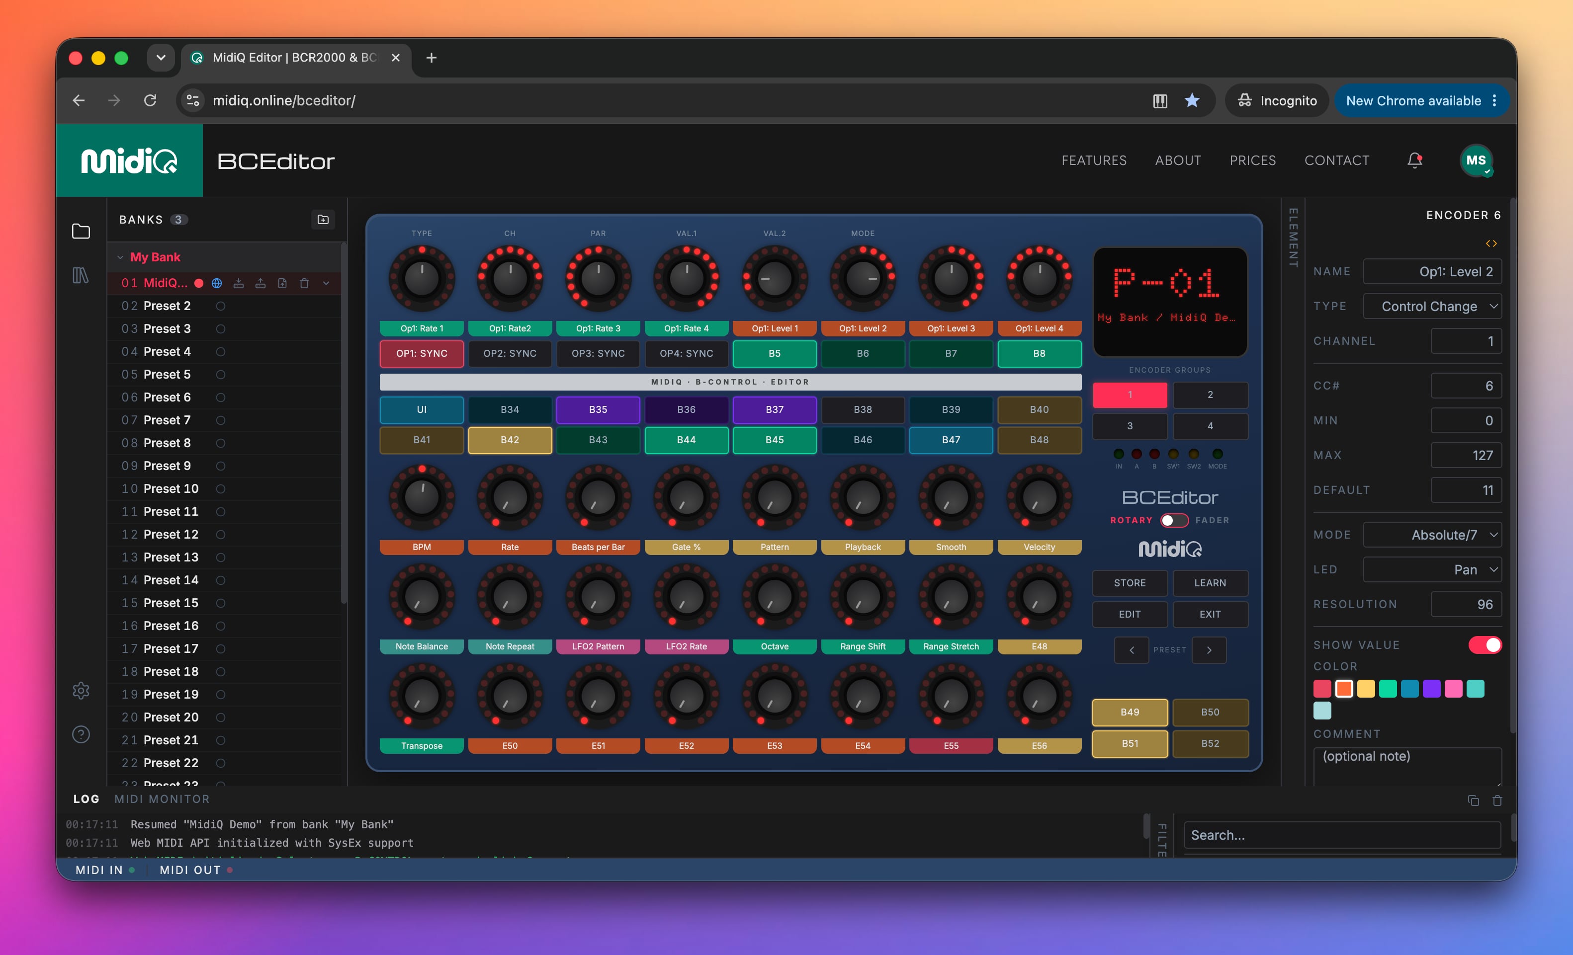Switch to the LOG tab
The image size is (1573, 955).
[x=86, y=799]
